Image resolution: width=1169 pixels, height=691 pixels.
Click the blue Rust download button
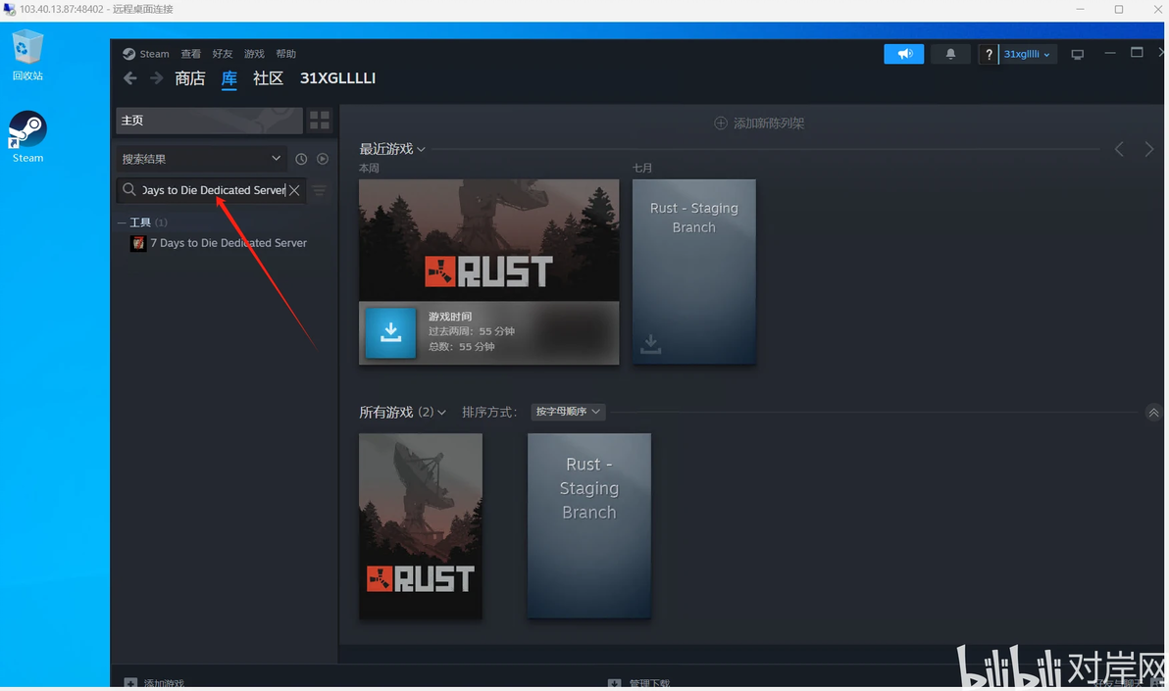pyautogui.click(x=390, y=332)
